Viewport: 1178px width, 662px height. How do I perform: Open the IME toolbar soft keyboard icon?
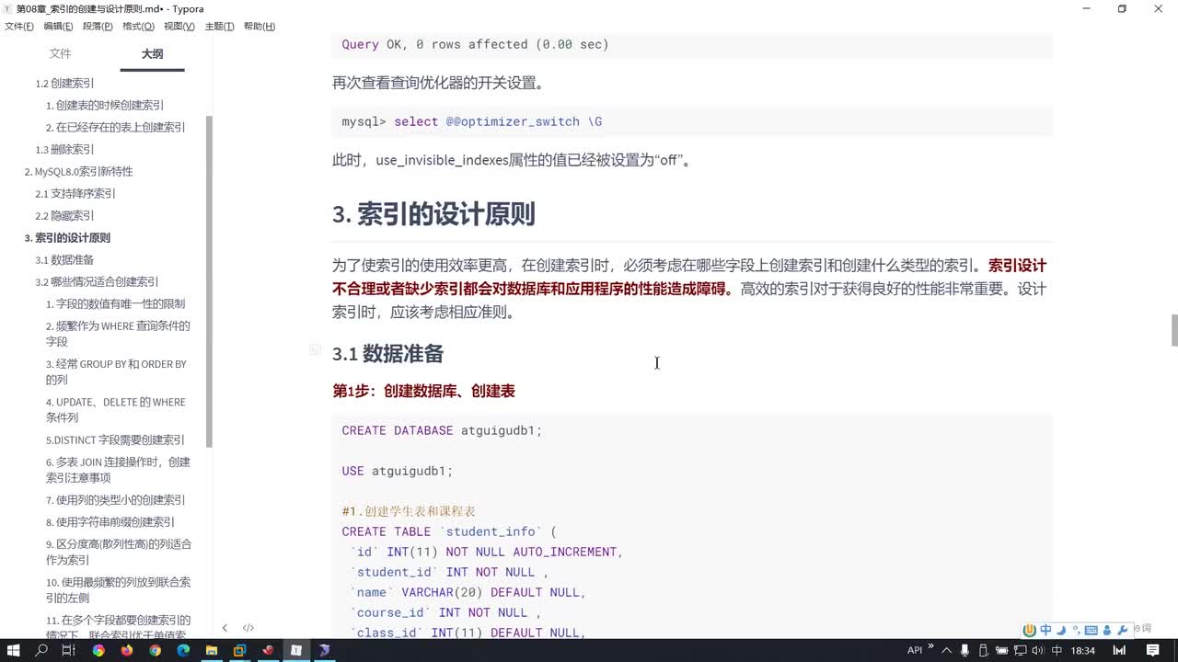(x=1091, y=630)
